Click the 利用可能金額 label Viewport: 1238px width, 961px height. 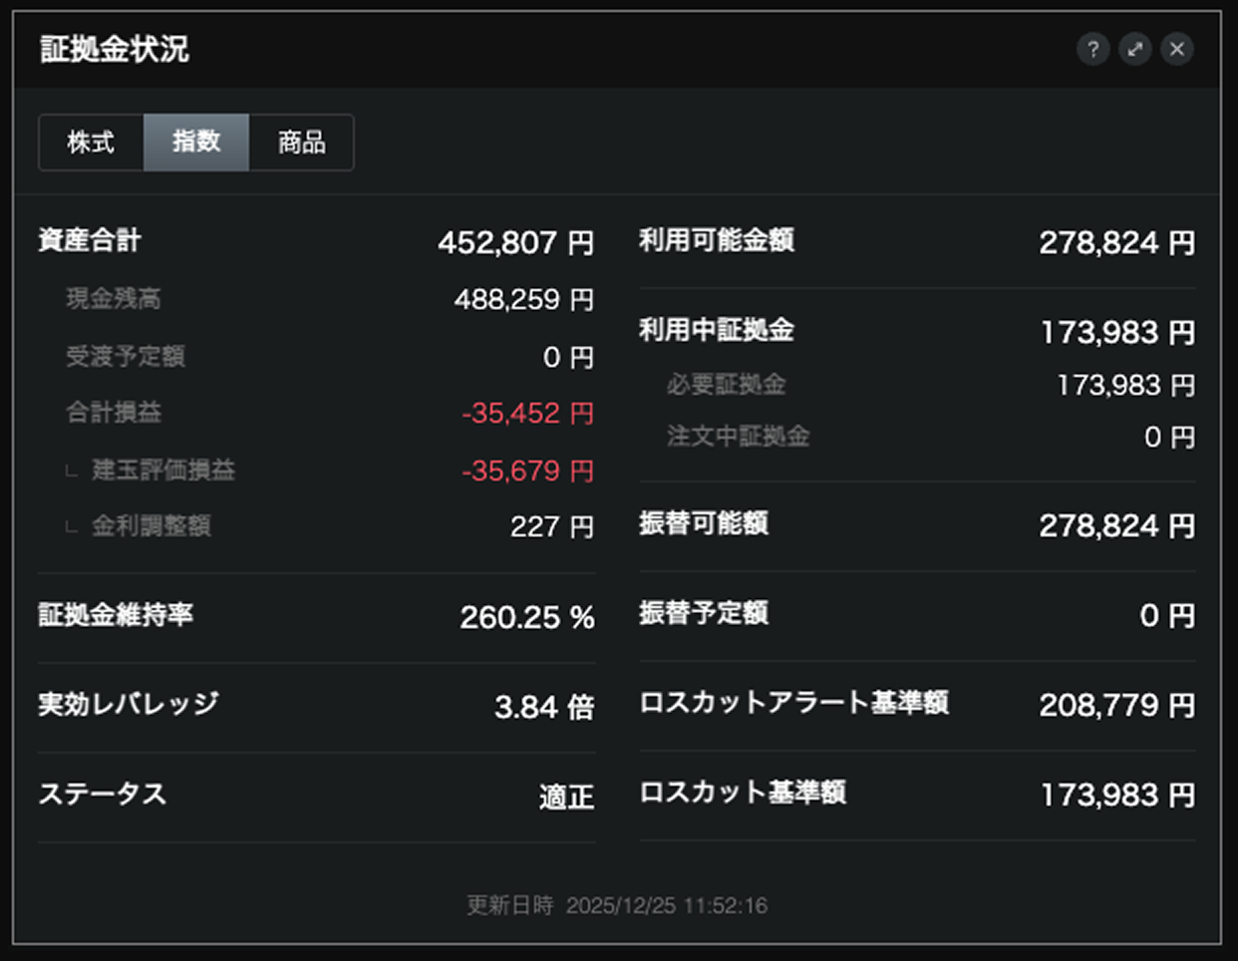point(717,240)
